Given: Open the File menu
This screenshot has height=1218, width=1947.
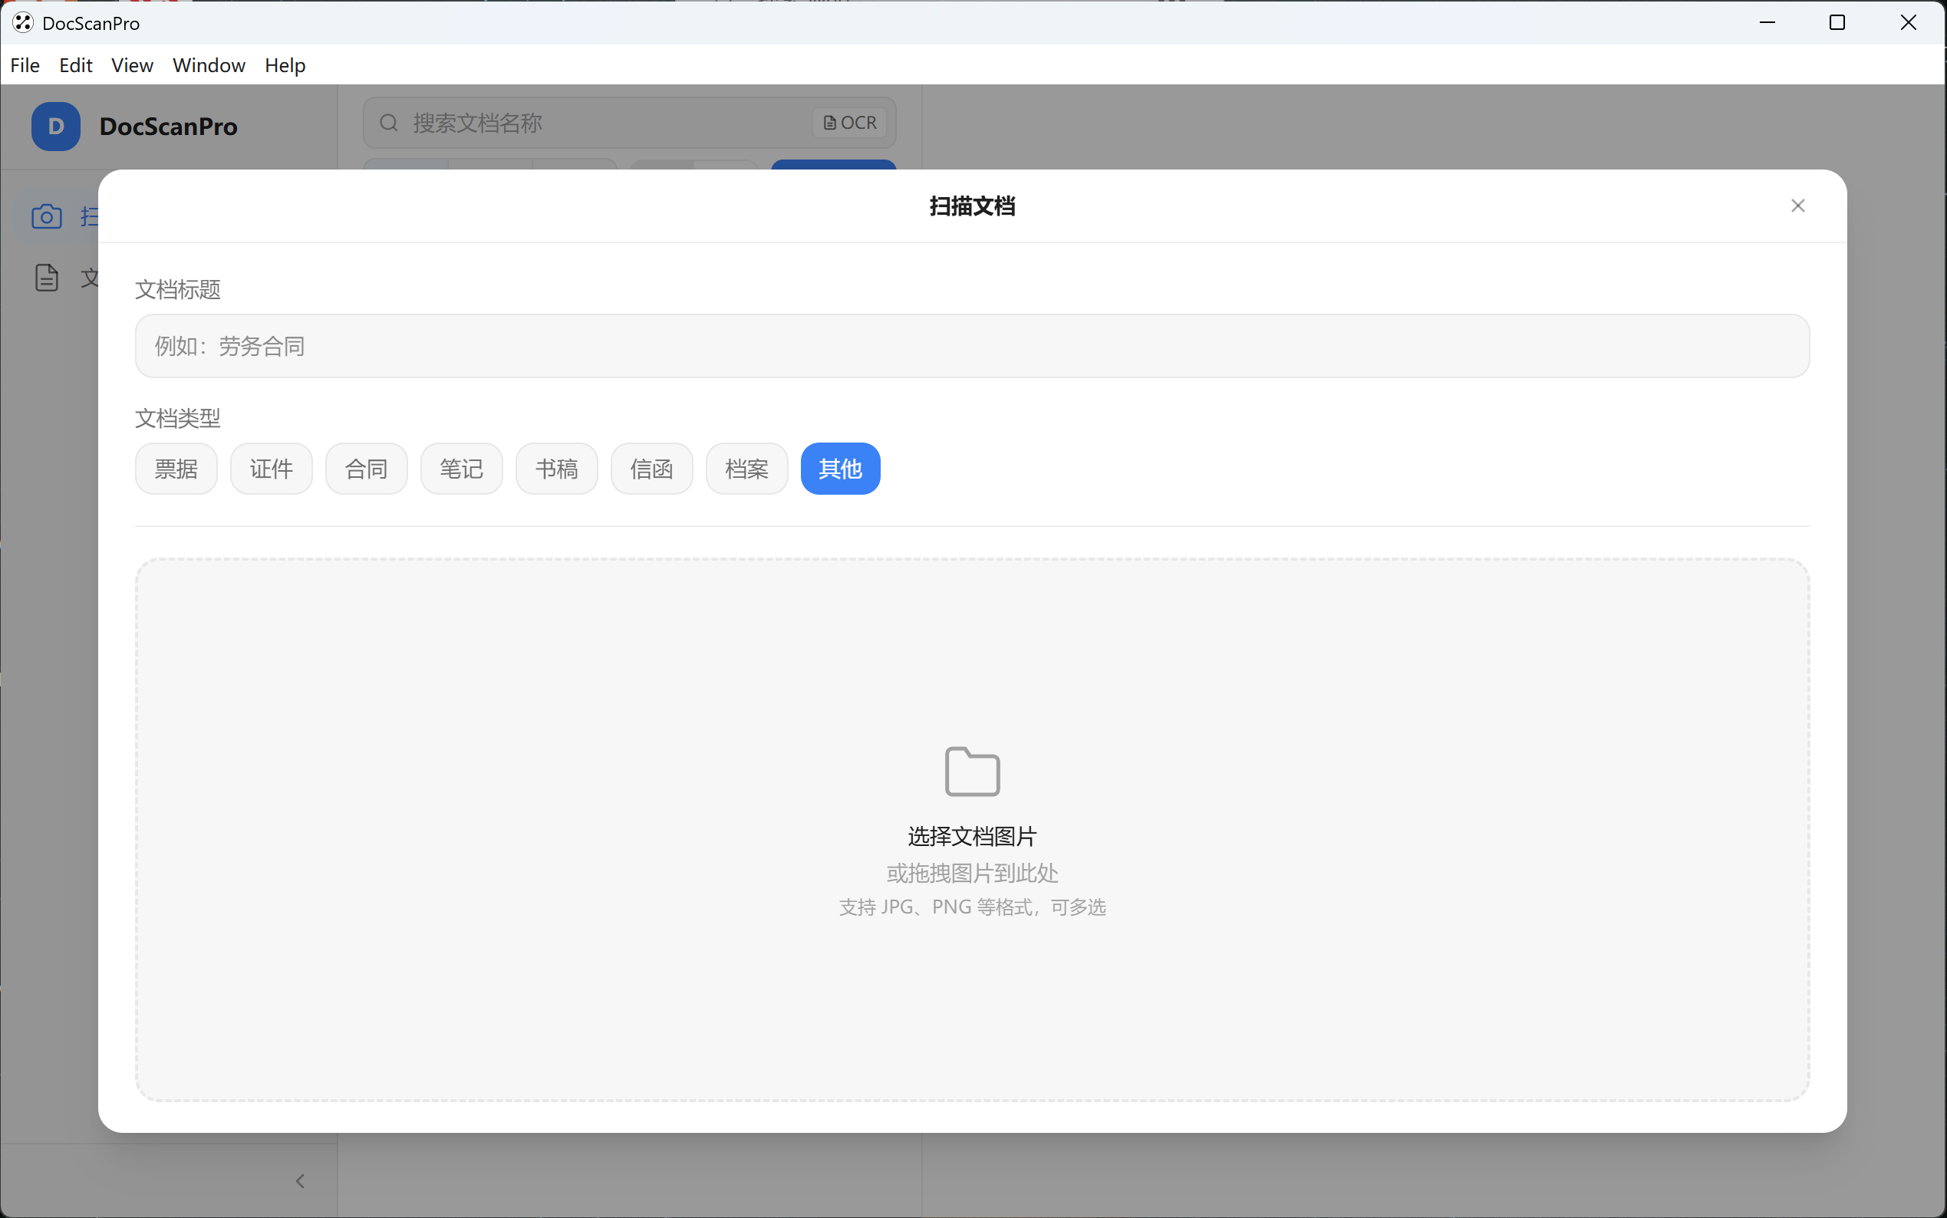Looking at the screenshot, I should (x=25, y=65).
